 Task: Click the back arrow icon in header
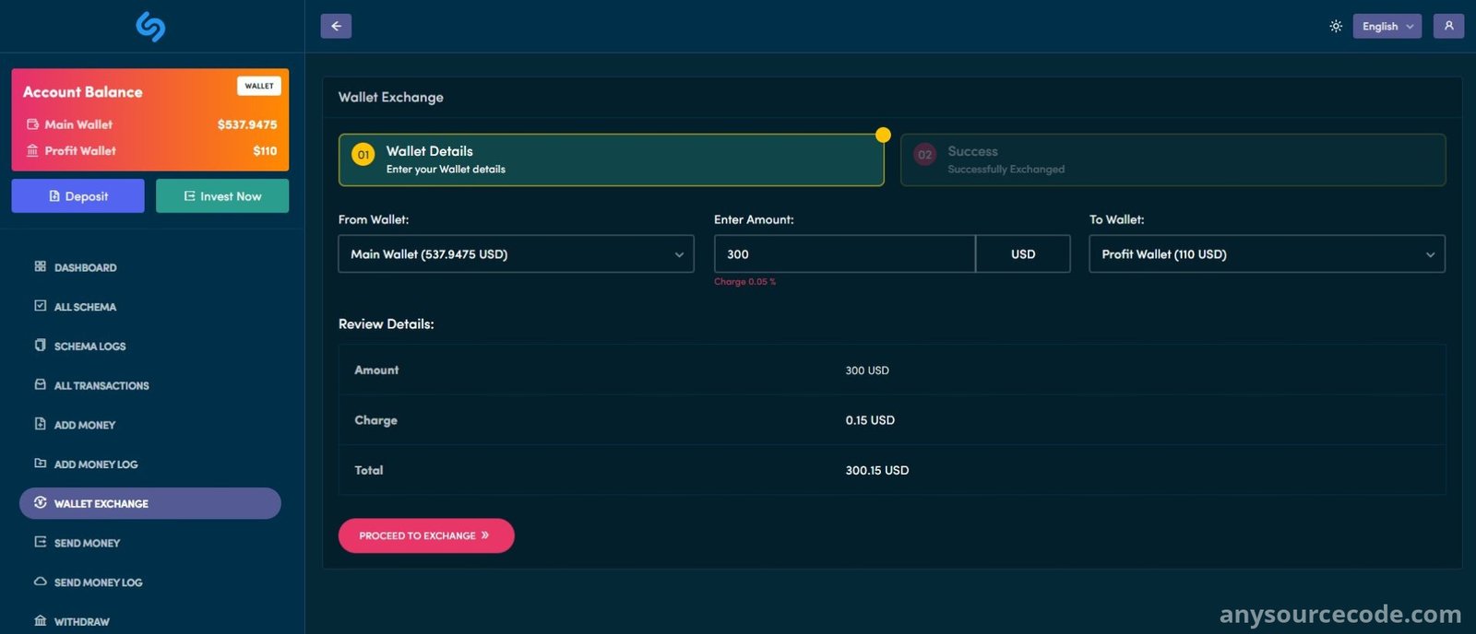336,26
